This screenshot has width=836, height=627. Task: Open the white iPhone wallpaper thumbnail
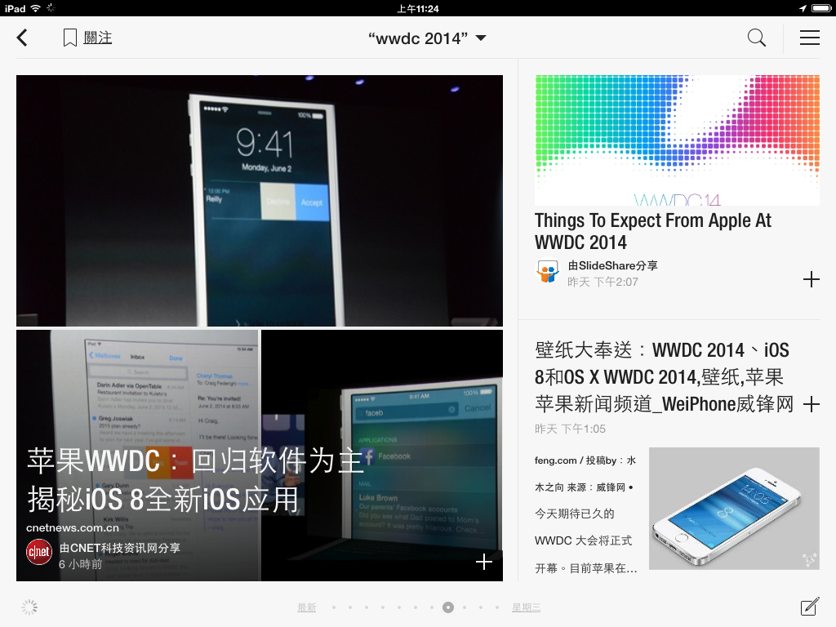pos(734,509)
